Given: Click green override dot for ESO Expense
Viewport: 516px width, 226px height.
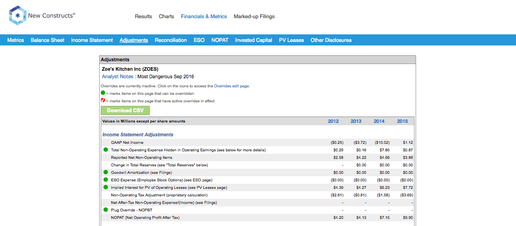Looking at the screenshot, I should 105,180.
